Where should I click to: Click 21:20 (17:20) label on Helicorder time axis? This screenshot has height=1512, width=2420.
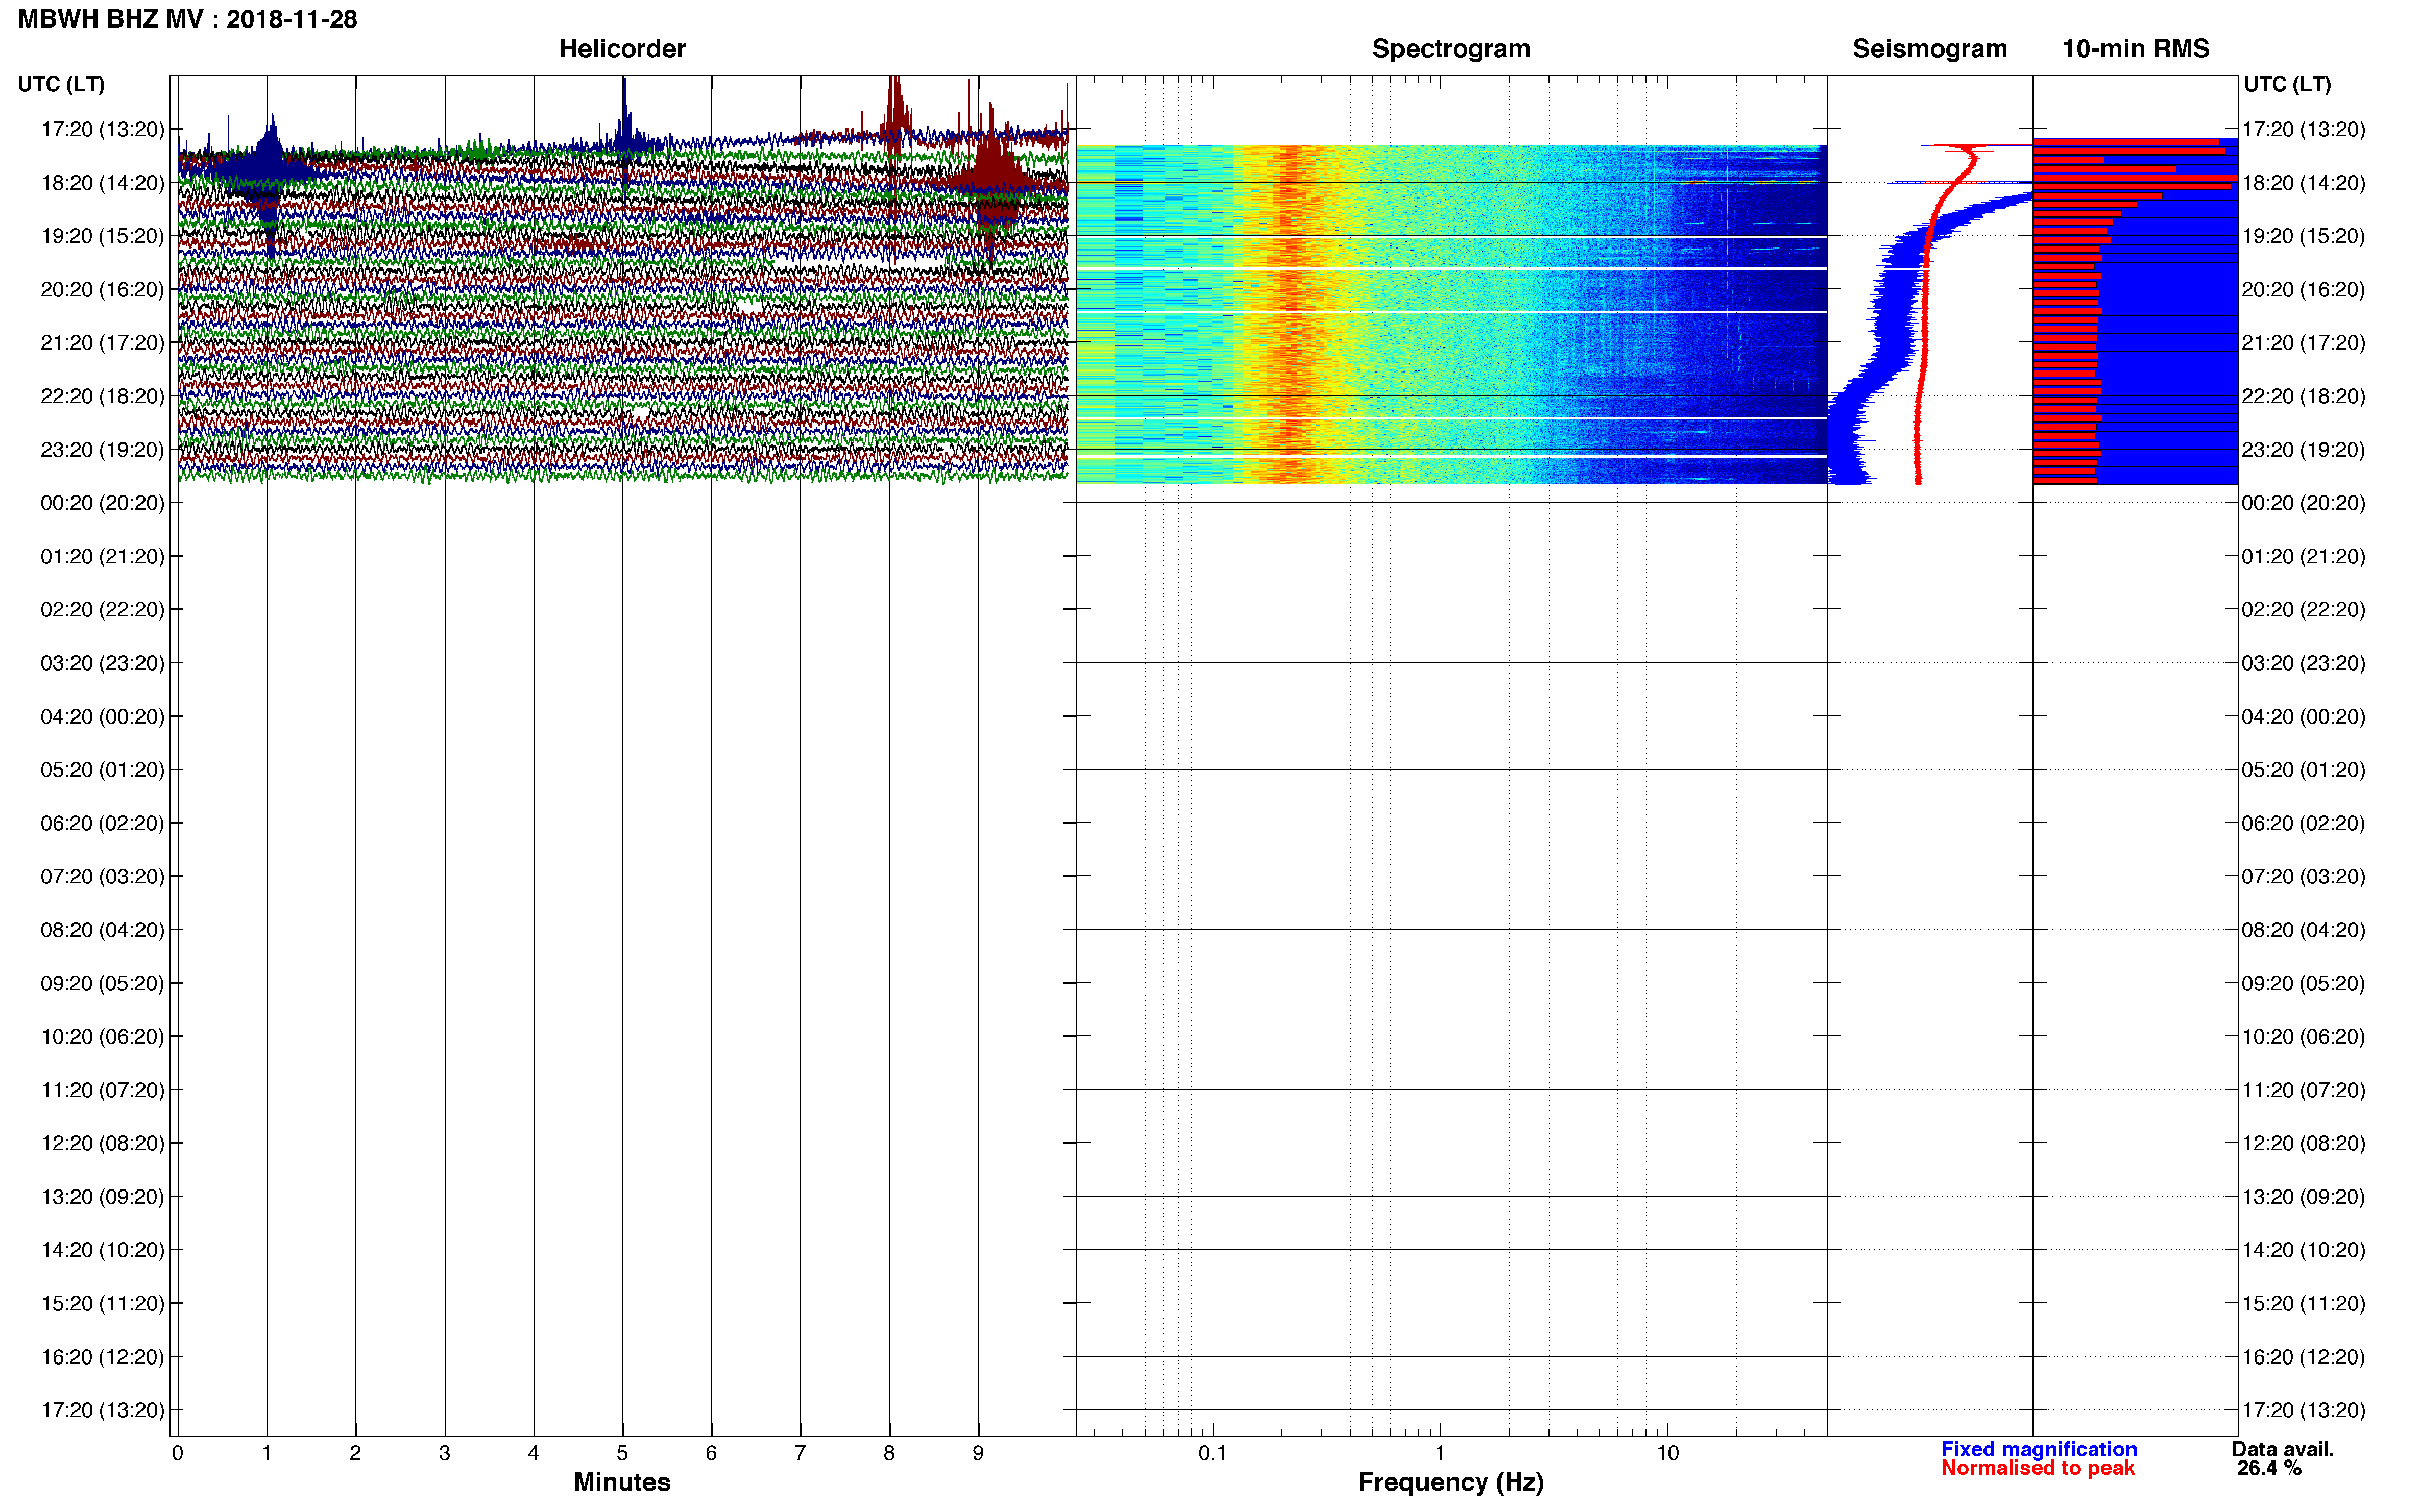click(102, 342)
